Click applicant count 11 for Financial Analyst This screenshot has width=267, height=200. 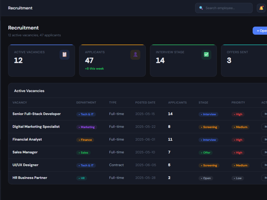(x=170, y=139)
